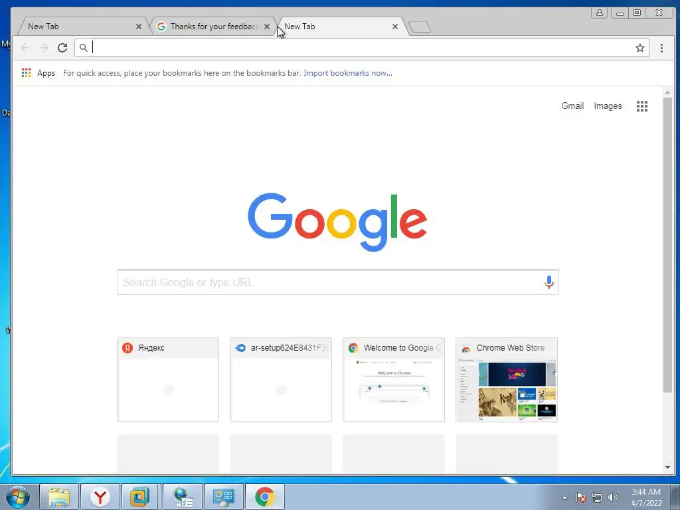Image resolution: width=680 pixels, height=510 pixels.
Task: Bookmark this page with the star icon
Action: pyautogui.click(x=639, y=48)
